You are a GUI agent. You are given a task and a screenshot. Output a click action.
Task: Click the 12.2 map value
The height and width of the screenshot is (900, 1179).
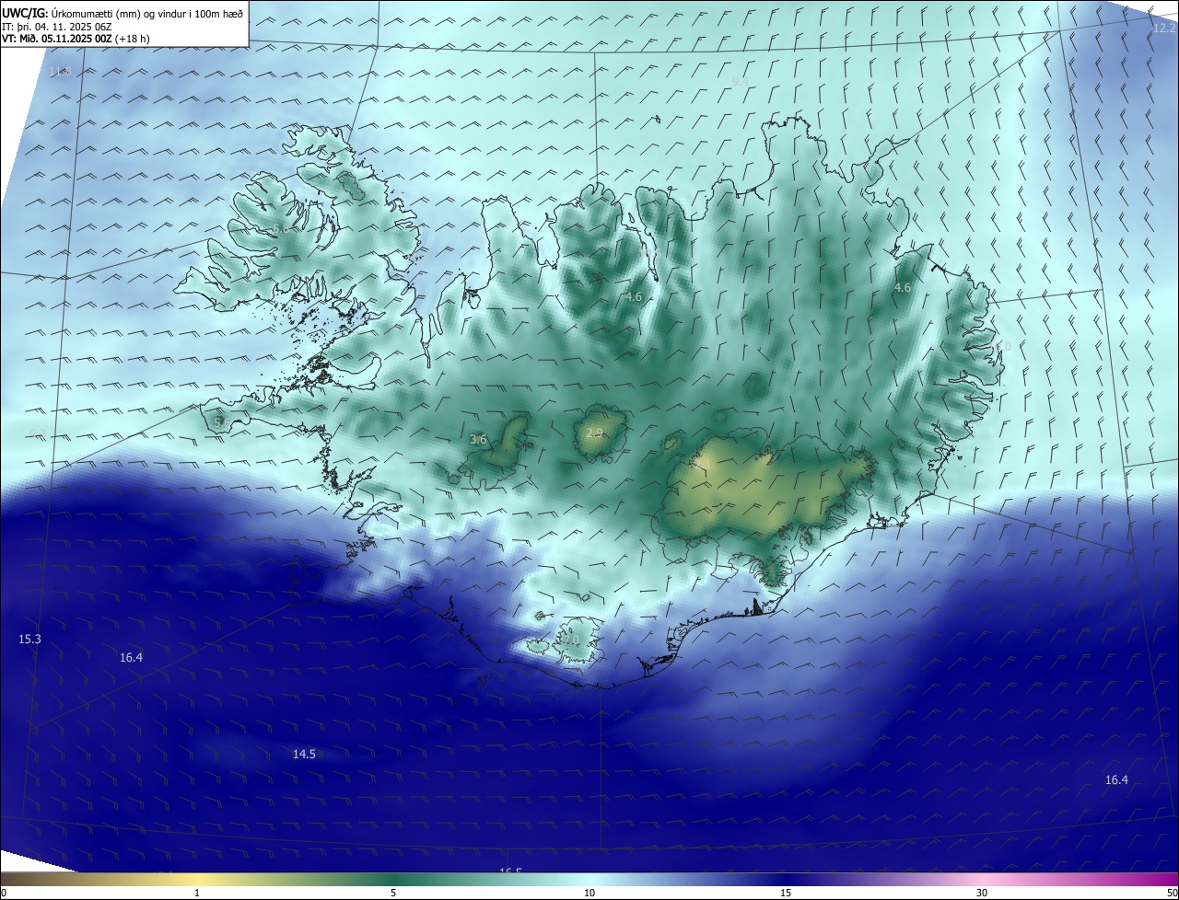1164,29
